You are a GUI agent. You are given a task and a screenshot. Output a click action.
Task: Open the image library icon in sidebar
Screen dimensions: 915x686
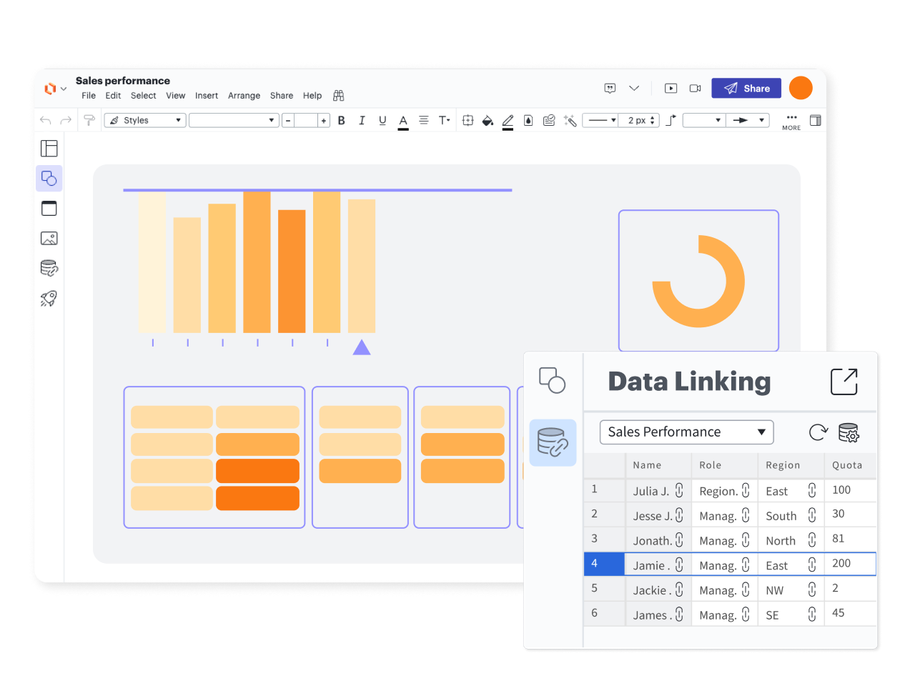(49, 238)
